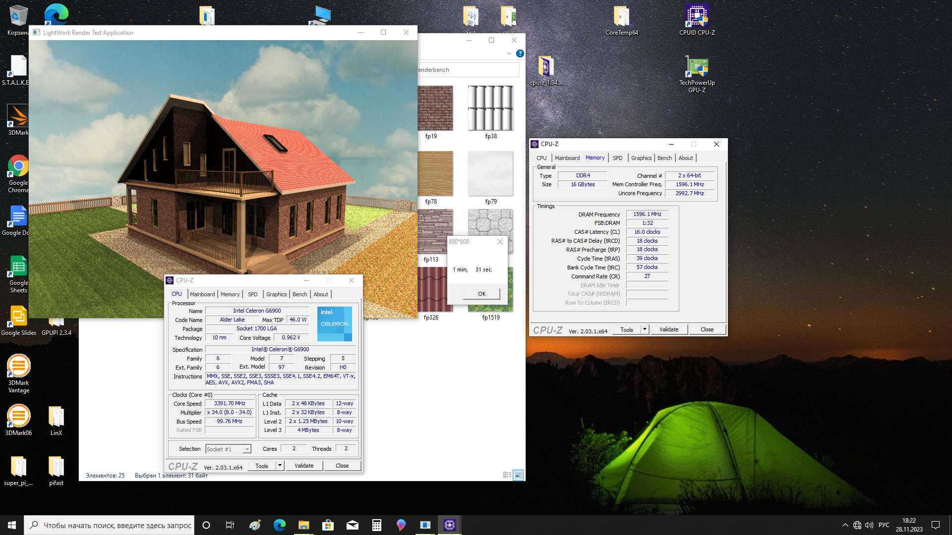Click the CPU-Z icon in the taskbar
The image size is (952, 535).
[x=449, y=525]
